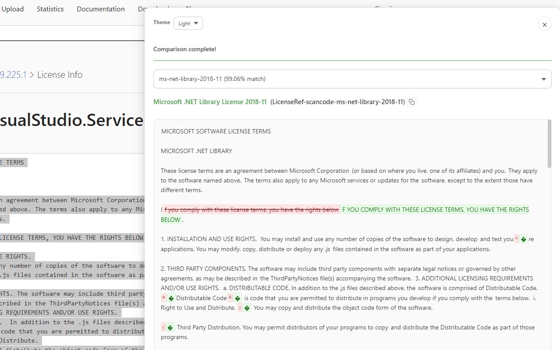Go to the Statistics page

pos(50,9)
